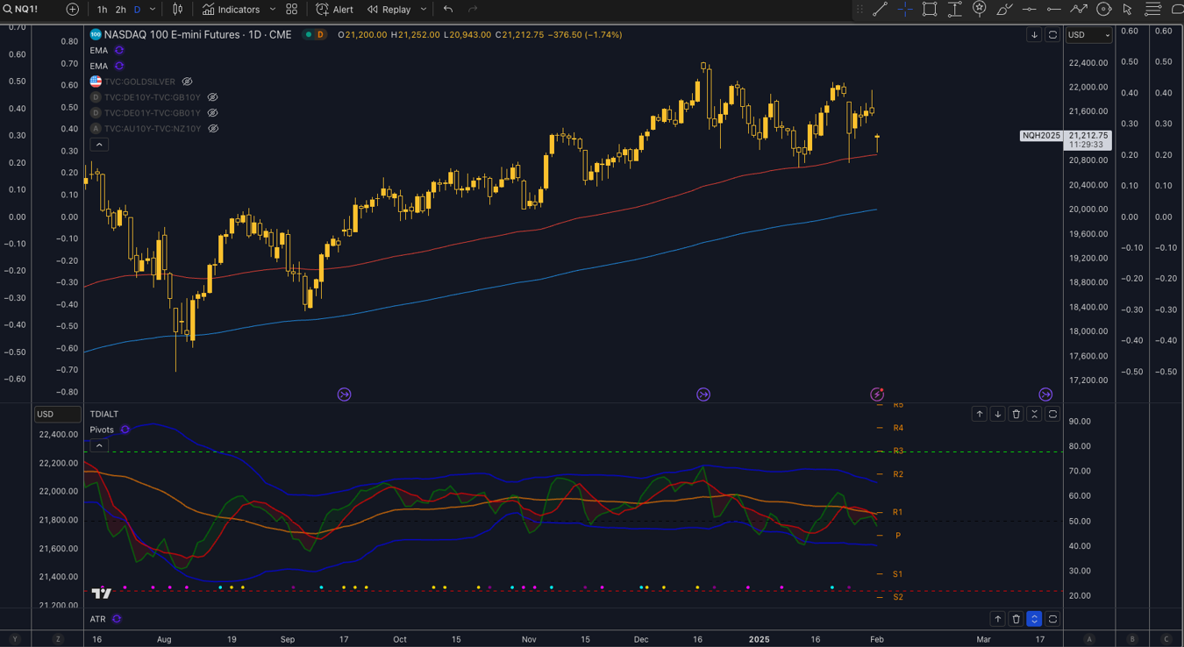This screenshot has height=647, width=1184.
Task: Maximize the main chart pane
Action: (1052, 35)
